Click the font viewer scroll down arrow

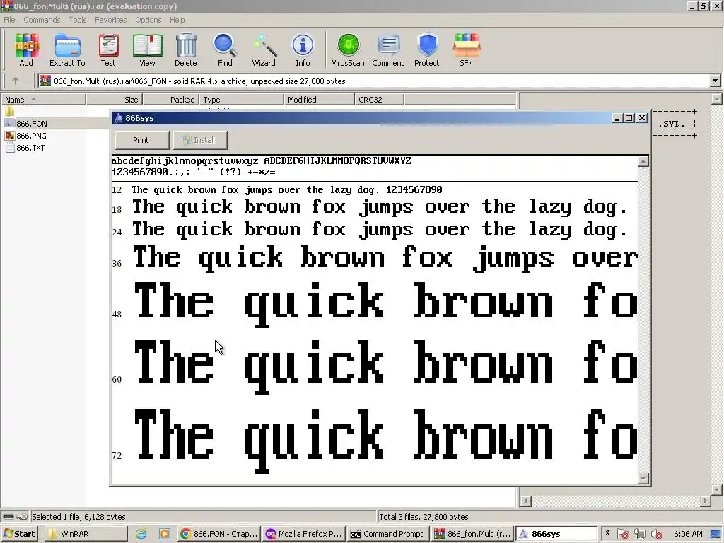pyautogui.click(x=643, y=479)
